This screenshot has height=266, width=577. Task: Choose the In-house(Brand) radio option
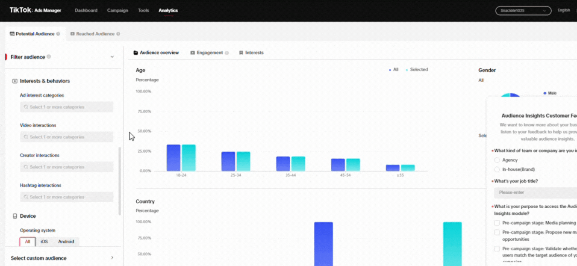coord(497,169)
